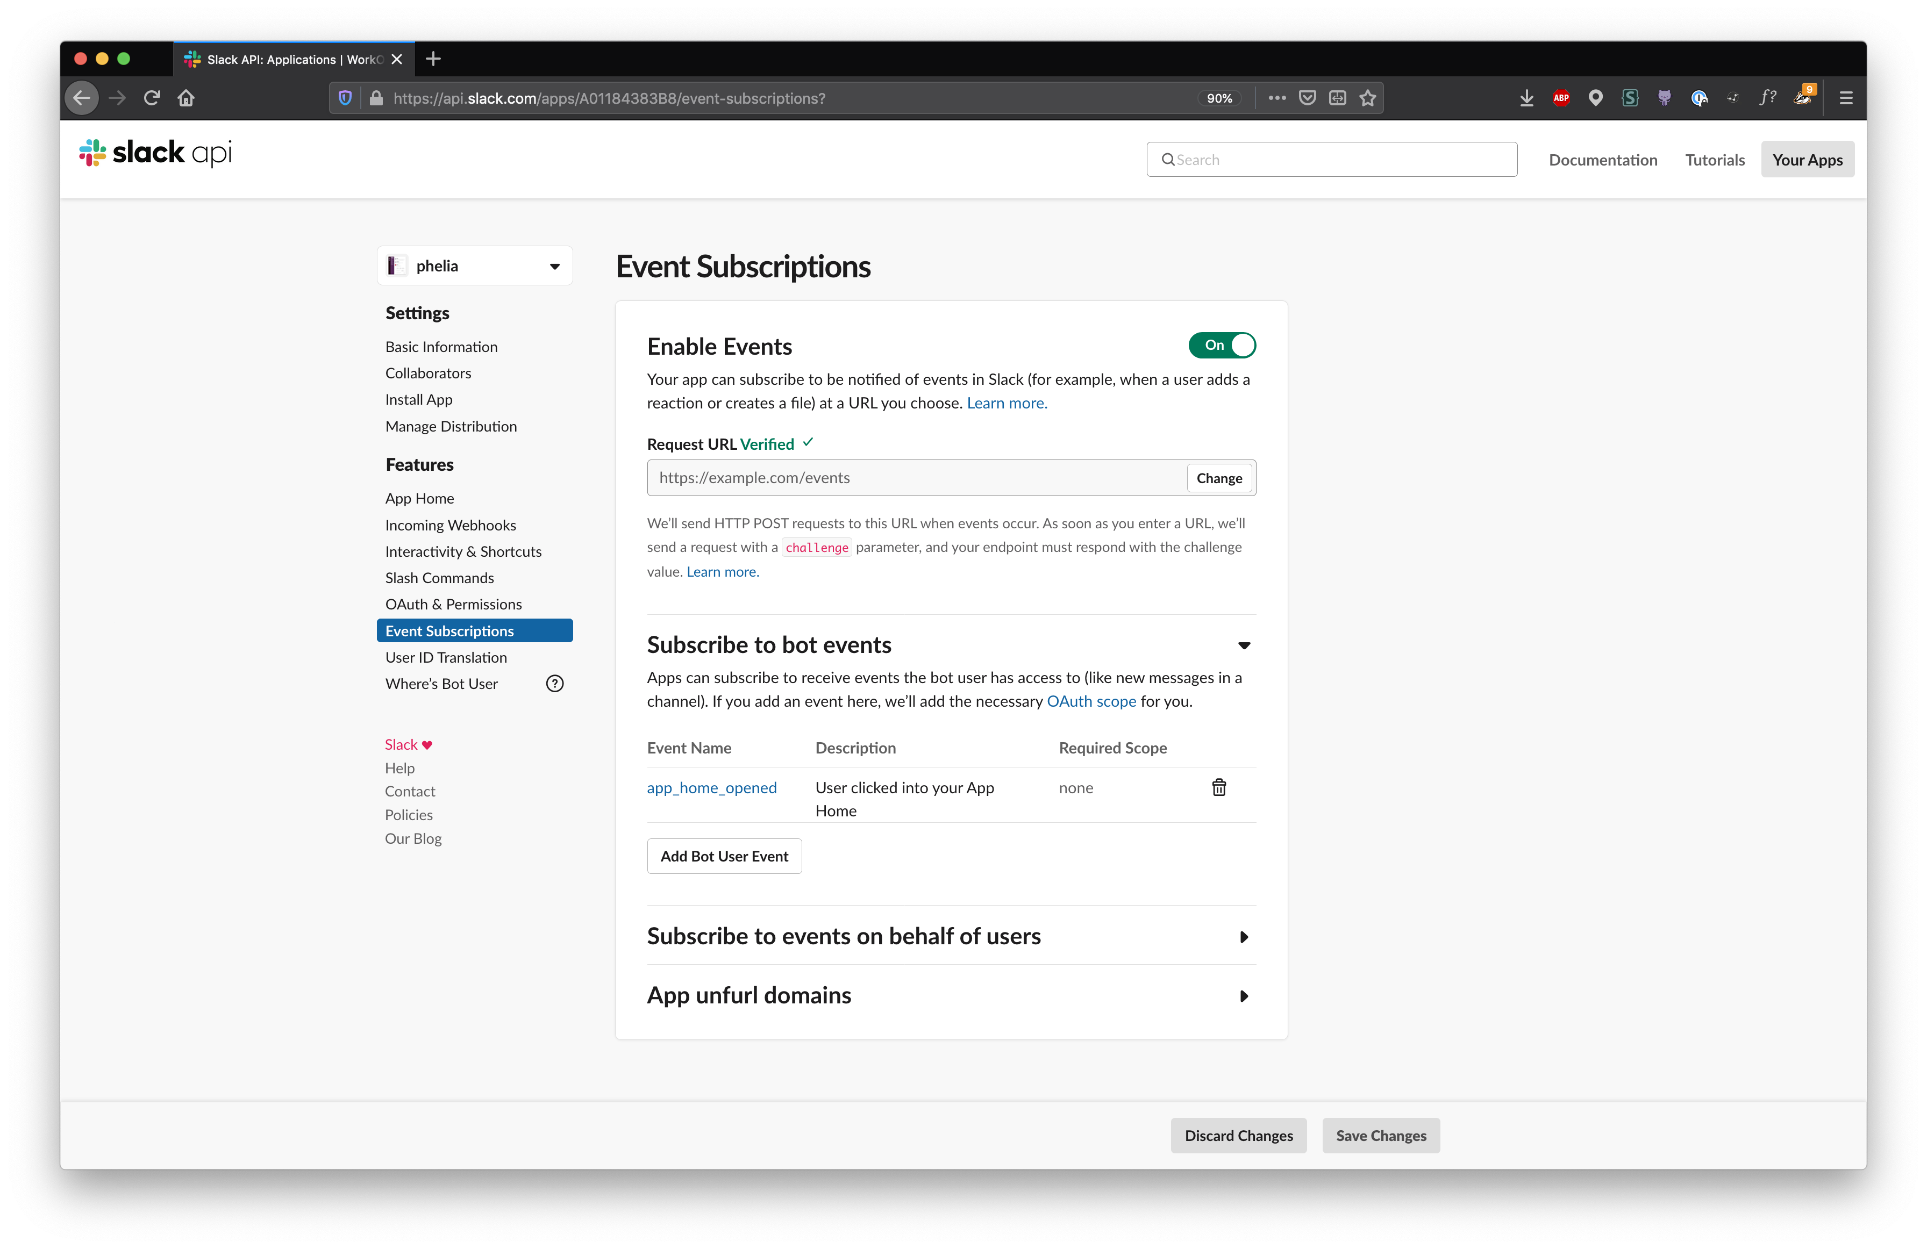Toggle the Enable Events switch off
1927x1249 pixels.
pos(1222,345)
